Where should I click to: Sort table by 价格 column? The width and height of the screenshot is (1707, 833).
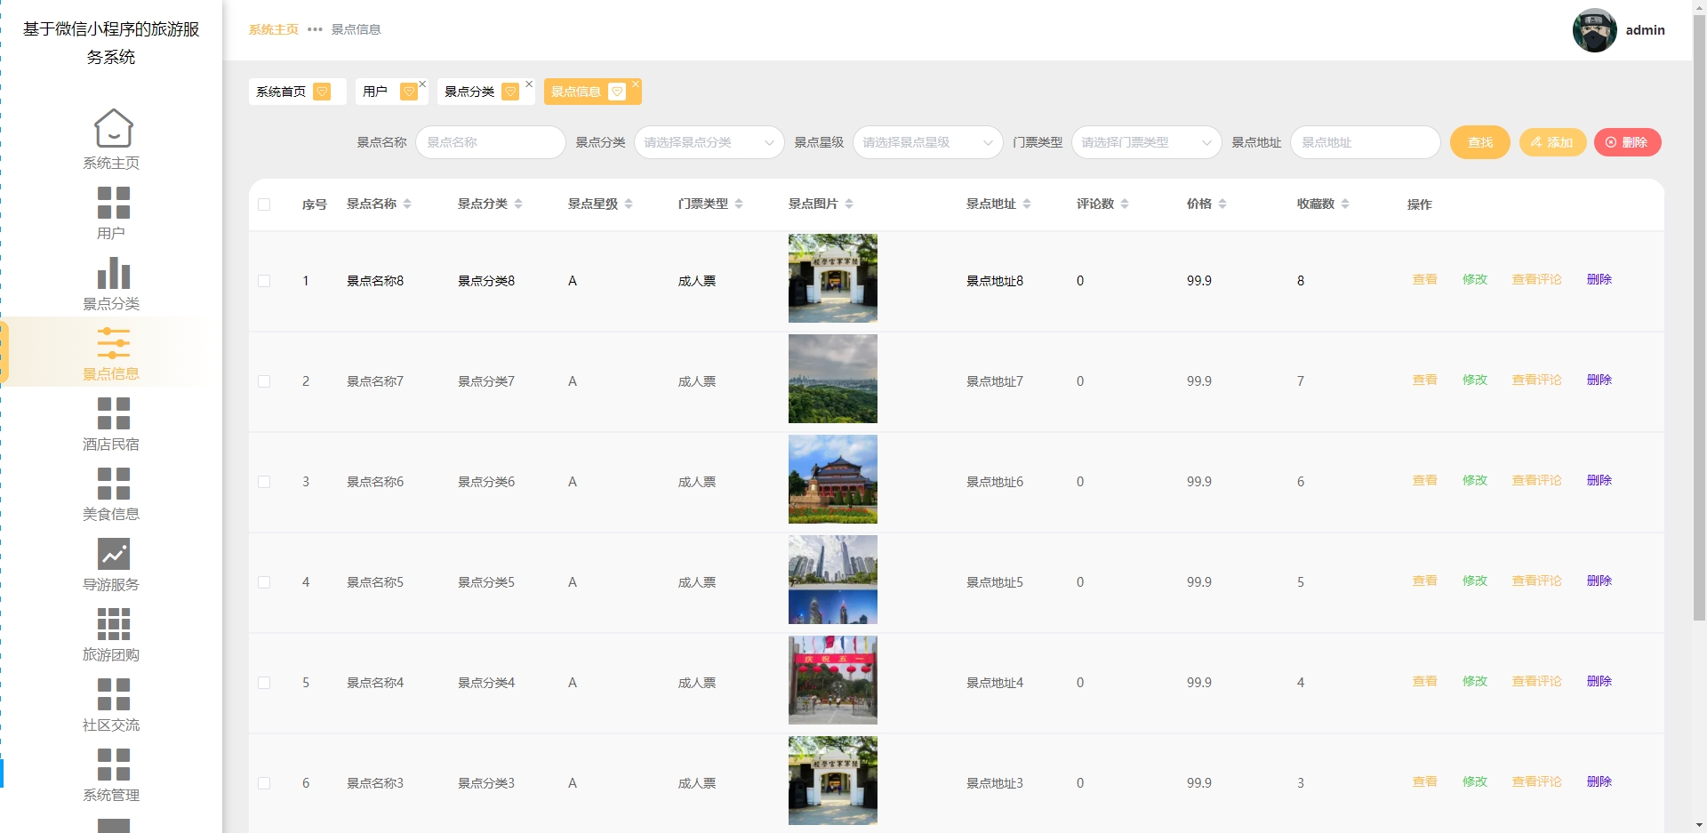coord(1222,204)
